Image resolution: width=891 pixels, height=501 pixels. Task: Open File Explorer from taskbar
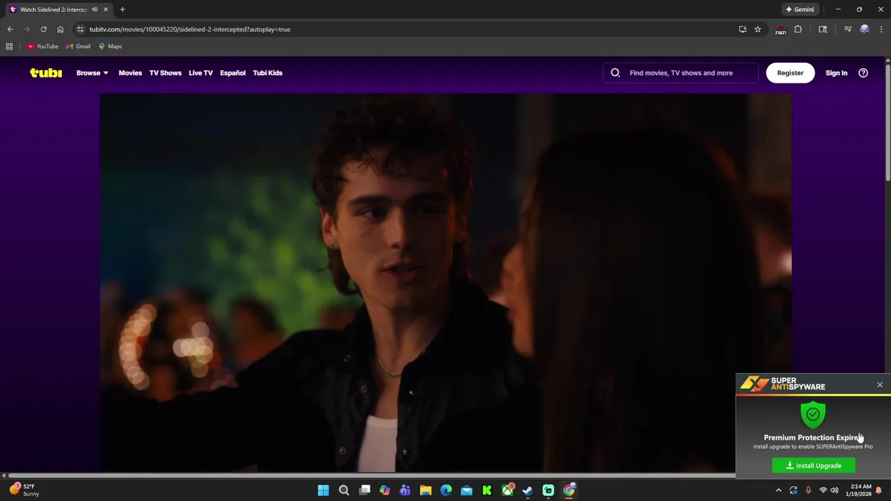425,491
